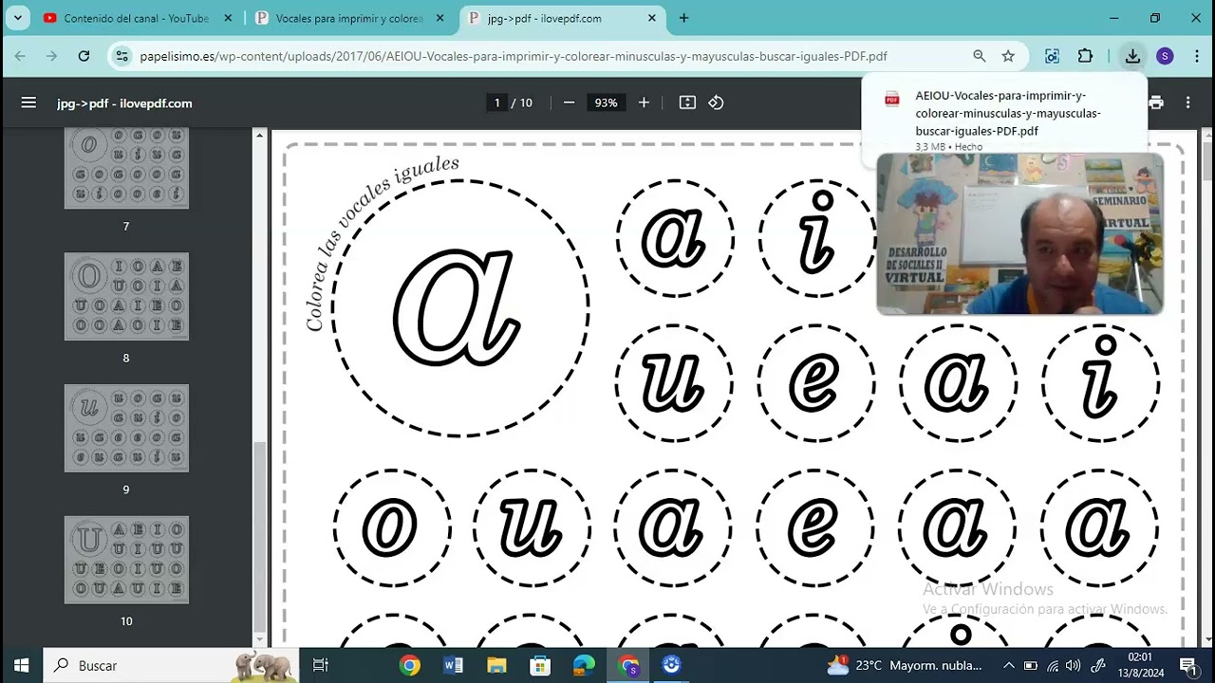1215x683 pixels.
Task: Open Chrome downloads icon
Action: [x=1132, y=56]
